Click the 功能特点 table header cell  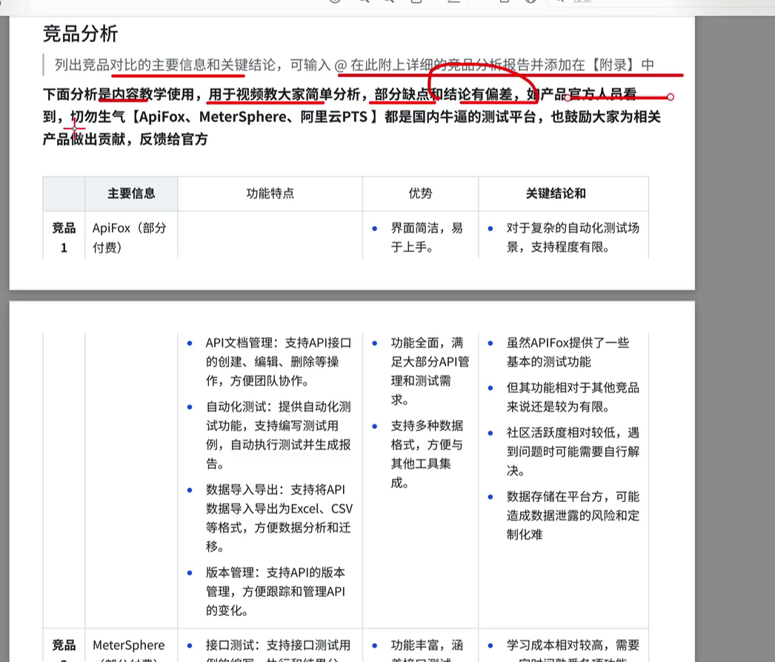pos(270,193)
